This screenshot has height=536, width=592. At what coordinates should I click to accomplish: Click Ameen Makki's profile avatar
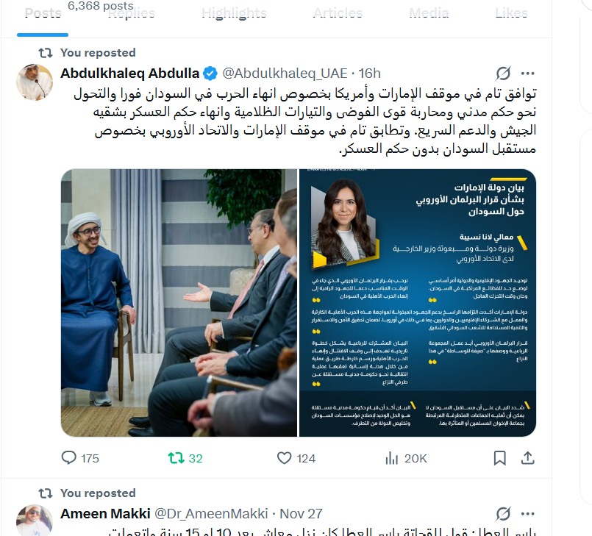(35, 520)
